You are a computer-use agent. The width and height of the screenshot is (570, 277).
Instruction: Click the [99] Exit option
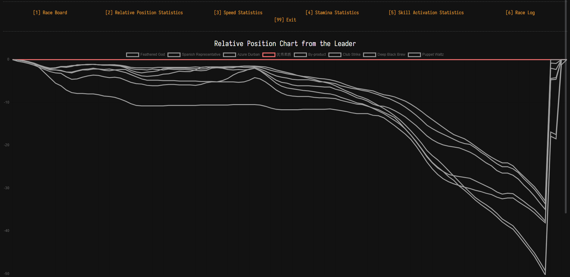[285, 20]
